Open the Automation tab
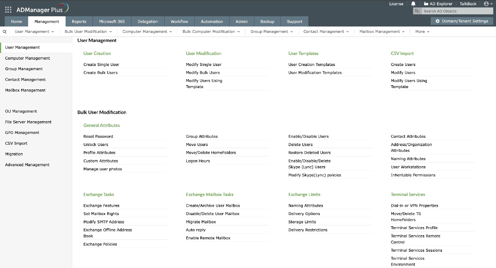 point(211,21)
